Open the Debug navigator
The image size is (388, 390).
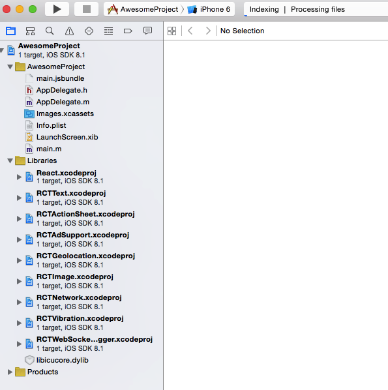(108, 31)
